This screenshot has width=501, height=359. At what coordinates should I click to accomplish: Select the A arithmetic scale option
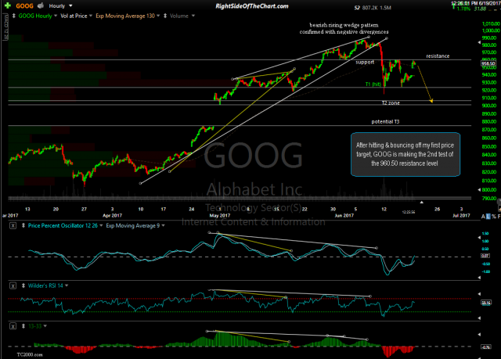483,217
